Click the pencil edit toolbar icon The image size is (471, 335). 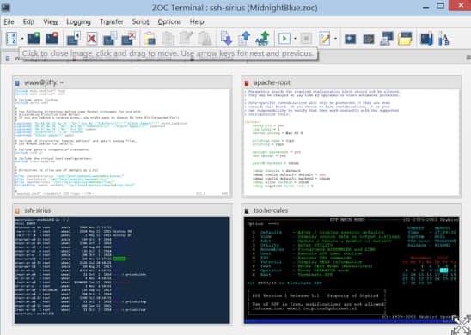[325, 39]
